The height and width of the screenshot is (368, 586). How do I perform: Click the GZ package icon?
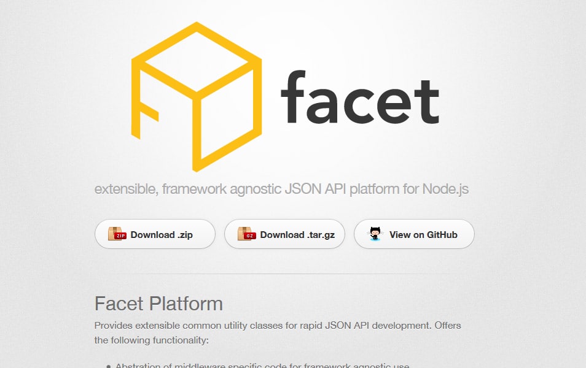[x=247, y=234]
